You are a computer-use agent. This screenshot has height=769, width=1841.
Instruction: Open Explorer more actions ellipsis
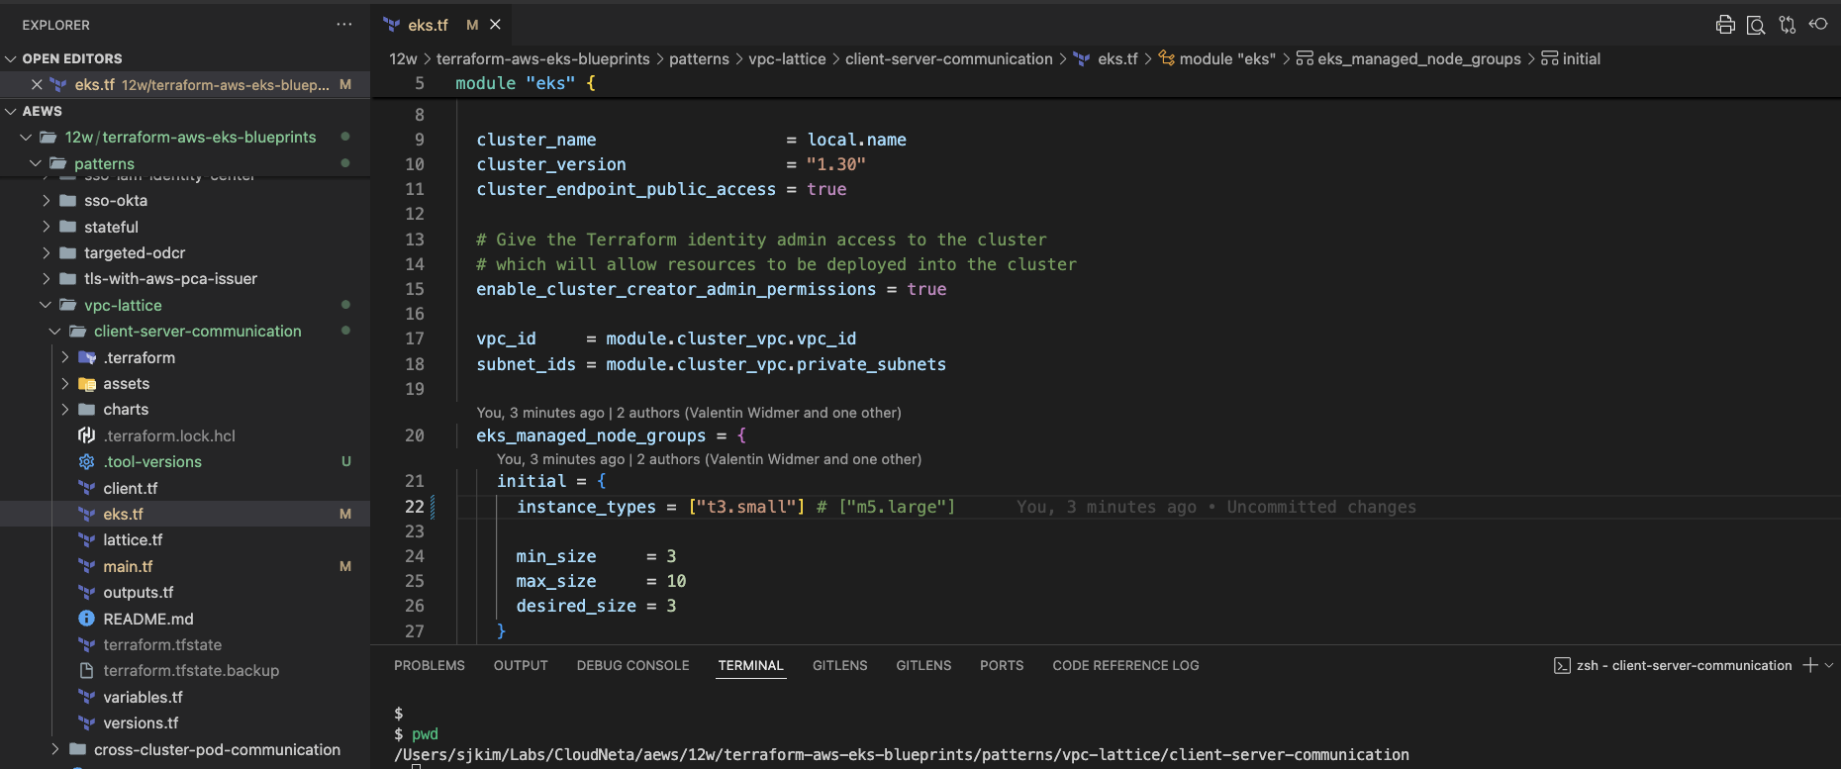tap(344, 25)
